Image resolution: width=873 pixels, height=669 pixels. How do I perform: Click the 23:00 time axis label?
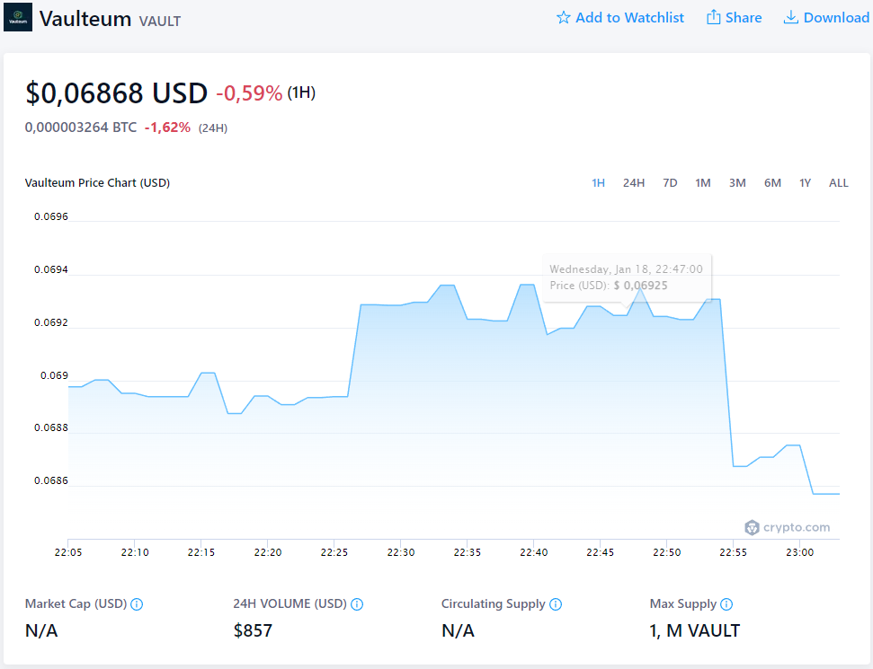(x=800, y=552)
